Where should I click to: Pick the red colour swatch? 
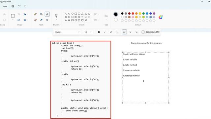click(133, 14)
